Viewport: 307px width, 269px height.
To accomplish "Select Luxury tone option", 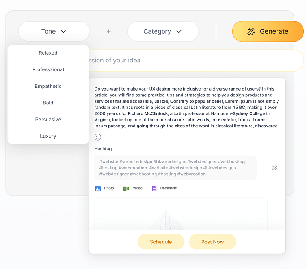I will pos(48,136).
